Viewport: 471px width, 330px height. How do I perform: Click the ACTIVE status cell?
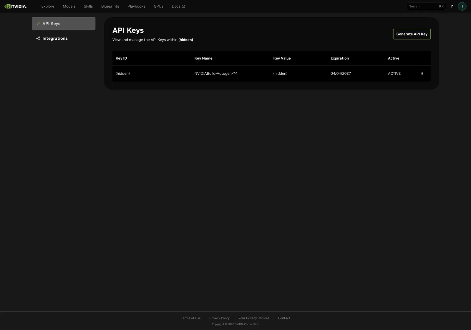click(394, 73)
